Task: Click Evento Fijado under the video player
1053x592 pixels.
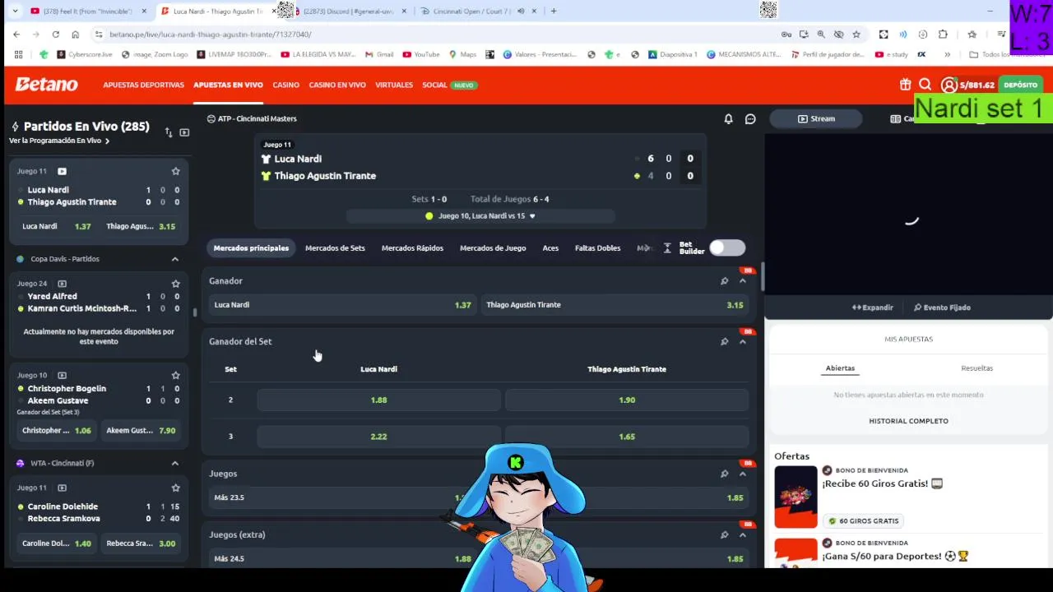Action: point(942,308)
